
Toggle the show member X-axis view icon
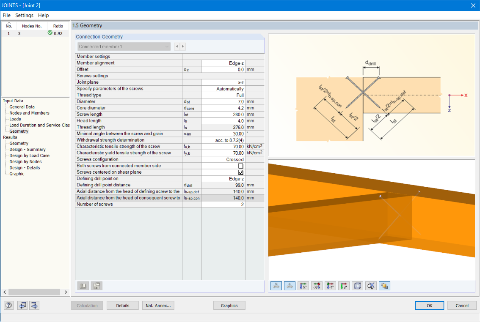tap(276, 286)
